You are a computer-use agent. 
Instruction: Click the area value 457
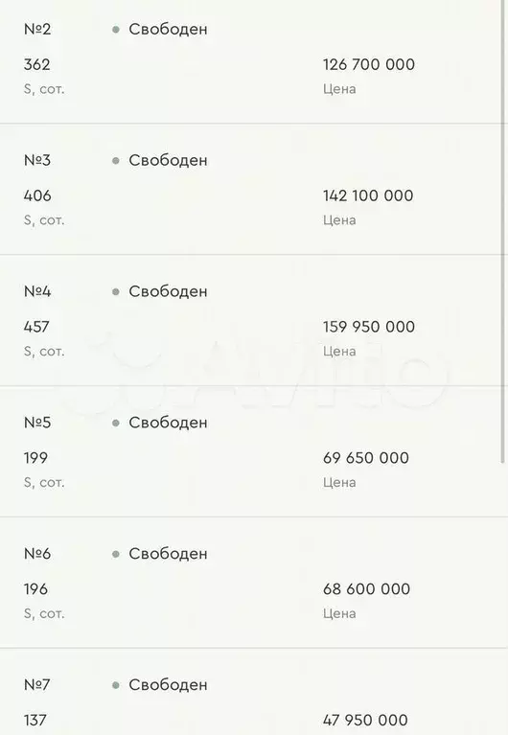(36, 327)
